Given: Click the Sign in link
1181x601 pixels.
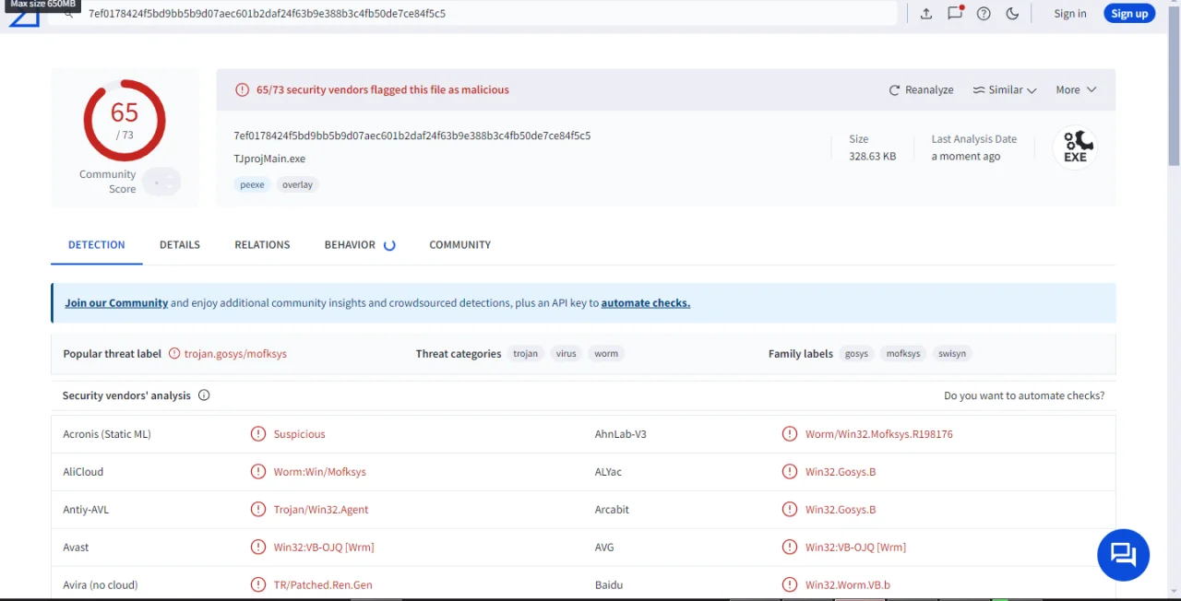Looking at the screenshot, I should [1070, 14].
